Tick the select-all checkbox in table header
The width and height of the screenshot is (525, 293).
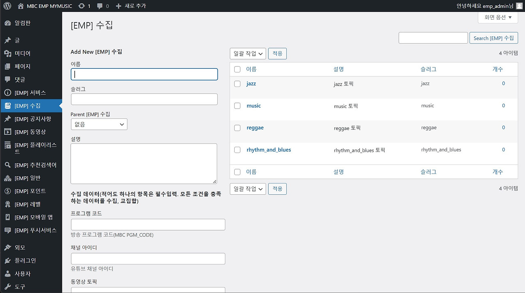pos(237,69)
